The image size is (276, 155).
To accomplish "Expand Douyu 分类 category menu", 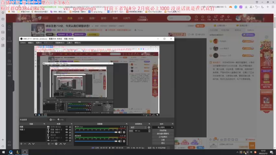I will click(x=81, y=18).
